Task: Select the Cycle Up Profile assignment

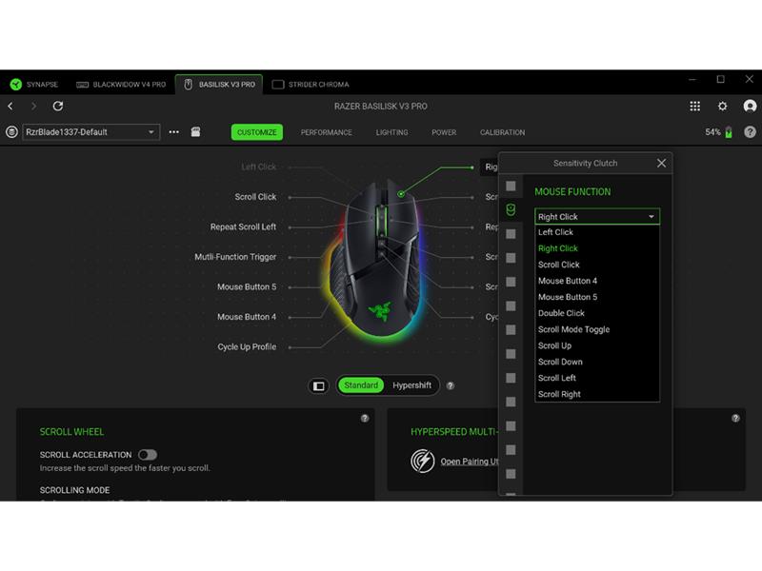Action: coord(247,346)
